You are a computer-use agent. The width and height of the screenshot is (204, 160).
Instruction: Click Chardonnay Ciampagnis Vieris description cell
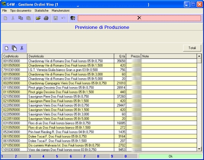click(71, 83)
